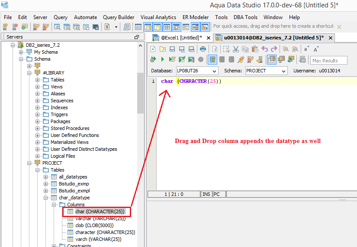The width and height of the screenshot is (357, 247).
Task: Toggle the tree diagram view button in main toolbar
Action: click(195, 27)
